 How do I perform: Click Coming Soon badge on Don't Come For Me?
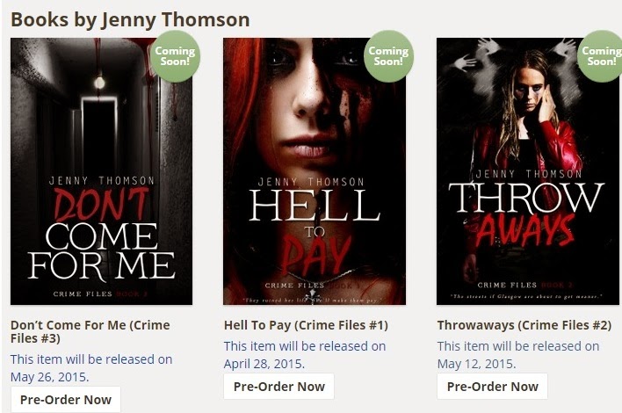175,56
